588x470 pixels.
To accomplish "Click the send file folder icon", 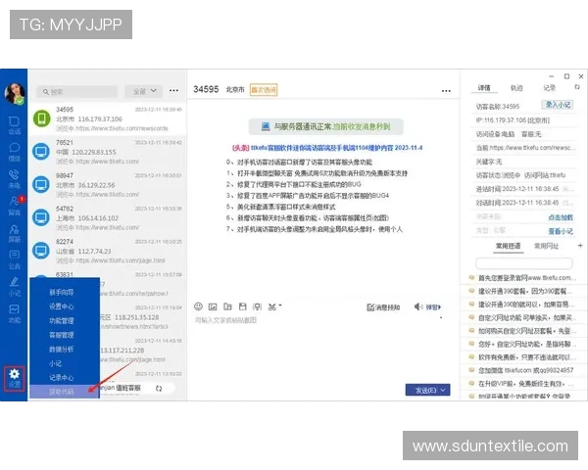I will point(227,306).
